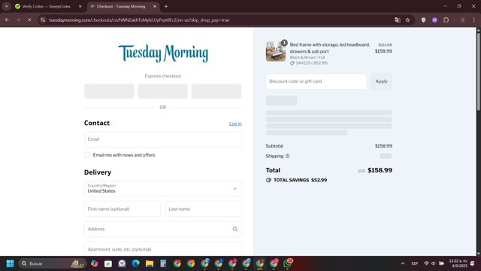Click the bed frame product thumbnail
This screenshot has height=271, width=481.
coord(276,51)
